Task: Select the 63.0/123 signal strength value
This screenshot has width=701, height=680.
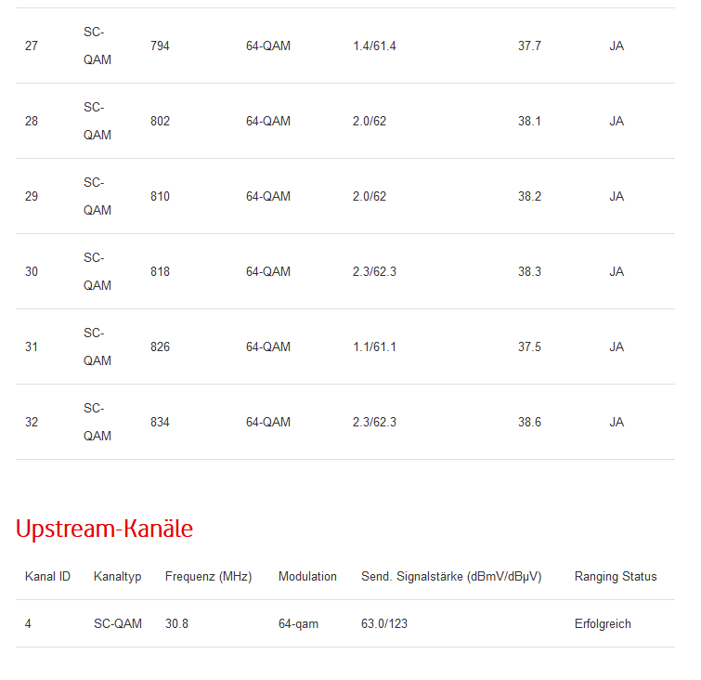Action: [x=384, y=623]
